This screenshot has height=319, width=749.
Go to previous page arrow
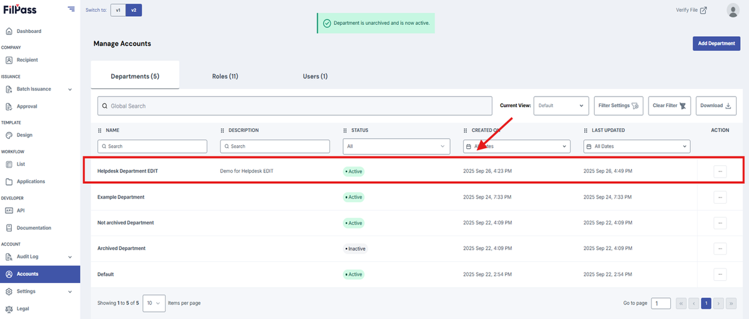pos(693,303)
